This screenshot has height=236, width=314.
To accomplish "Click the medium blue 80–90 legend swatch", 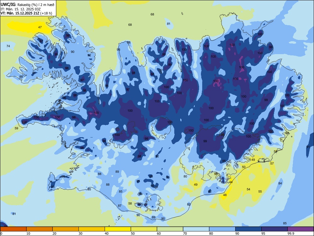I will [x=222, y=229].
